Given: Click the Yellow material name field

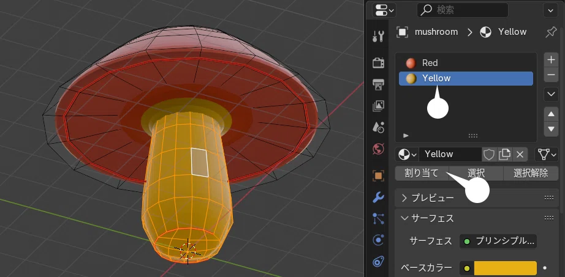Looking at the screenshot, I should (x=450, y=155).
